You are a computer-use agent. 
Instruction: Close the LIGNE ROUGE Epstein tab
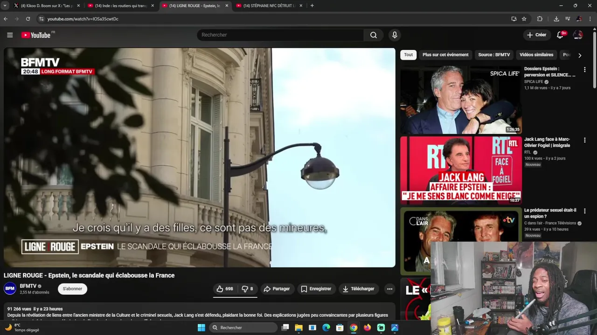pyautogui.click(x=227, y=6)
